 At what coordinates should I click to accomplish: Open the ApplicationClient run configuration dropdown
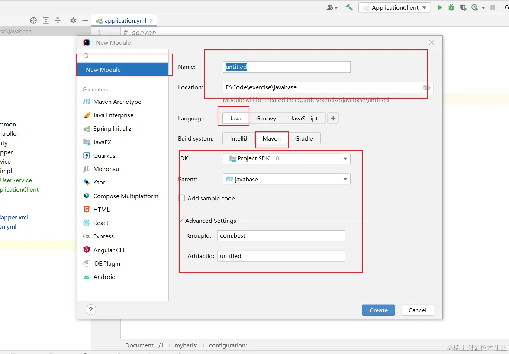click(394, 7)
